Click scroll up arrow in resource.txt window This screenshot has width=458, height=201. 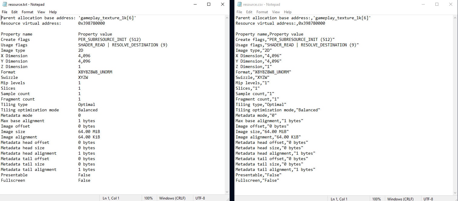[227, 18]
